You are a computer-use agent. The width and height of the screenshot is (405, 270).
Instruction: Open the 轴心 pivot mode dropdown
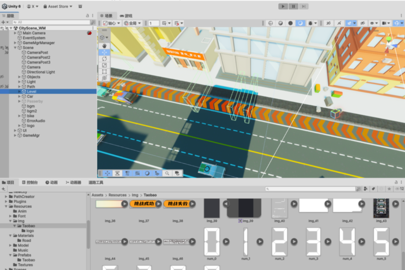(x=112, y=23)
